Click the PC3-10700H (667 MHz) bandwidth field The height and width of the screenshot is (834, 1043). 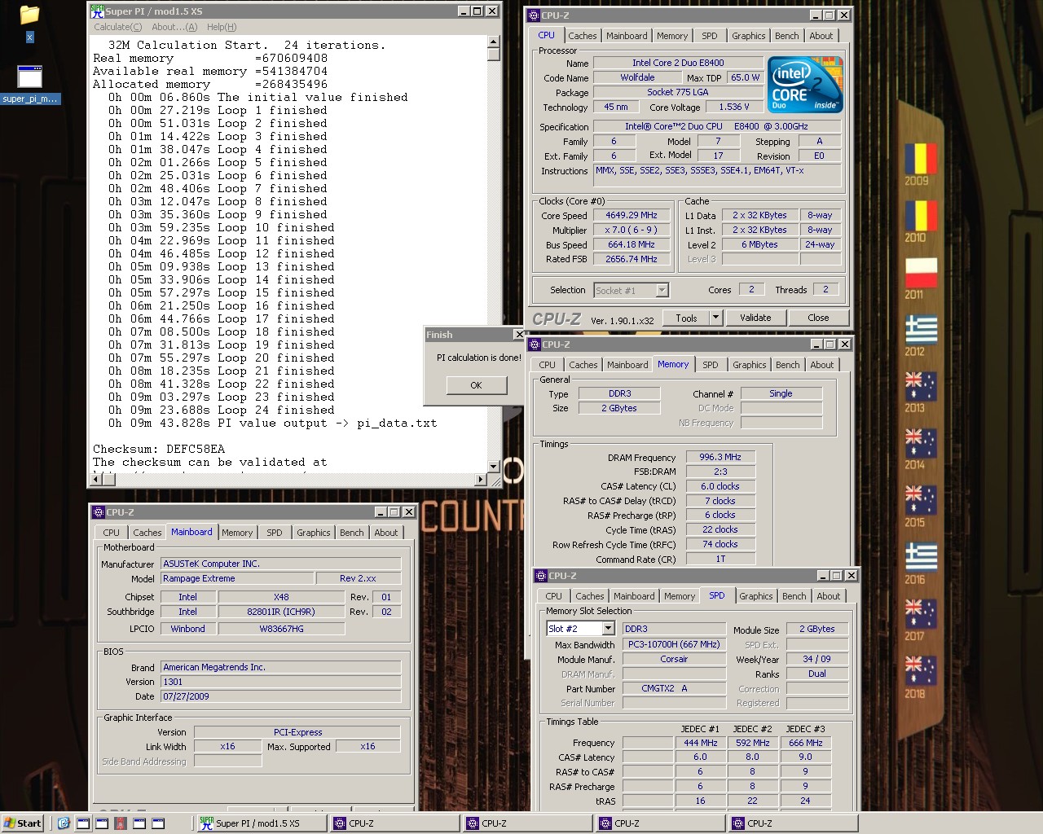click(674, 644)
